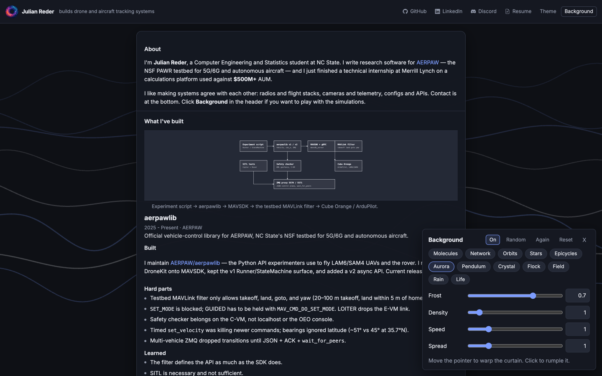Open the AERPAW/aerpawlib repository link
This screenshot has height=376, width=602.
coord(195,263)
